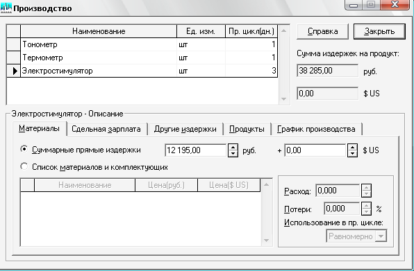This screenshot has height=271, width=414.
Task: Open the Равномерно usage dropdown
Action: click(381, 236)
